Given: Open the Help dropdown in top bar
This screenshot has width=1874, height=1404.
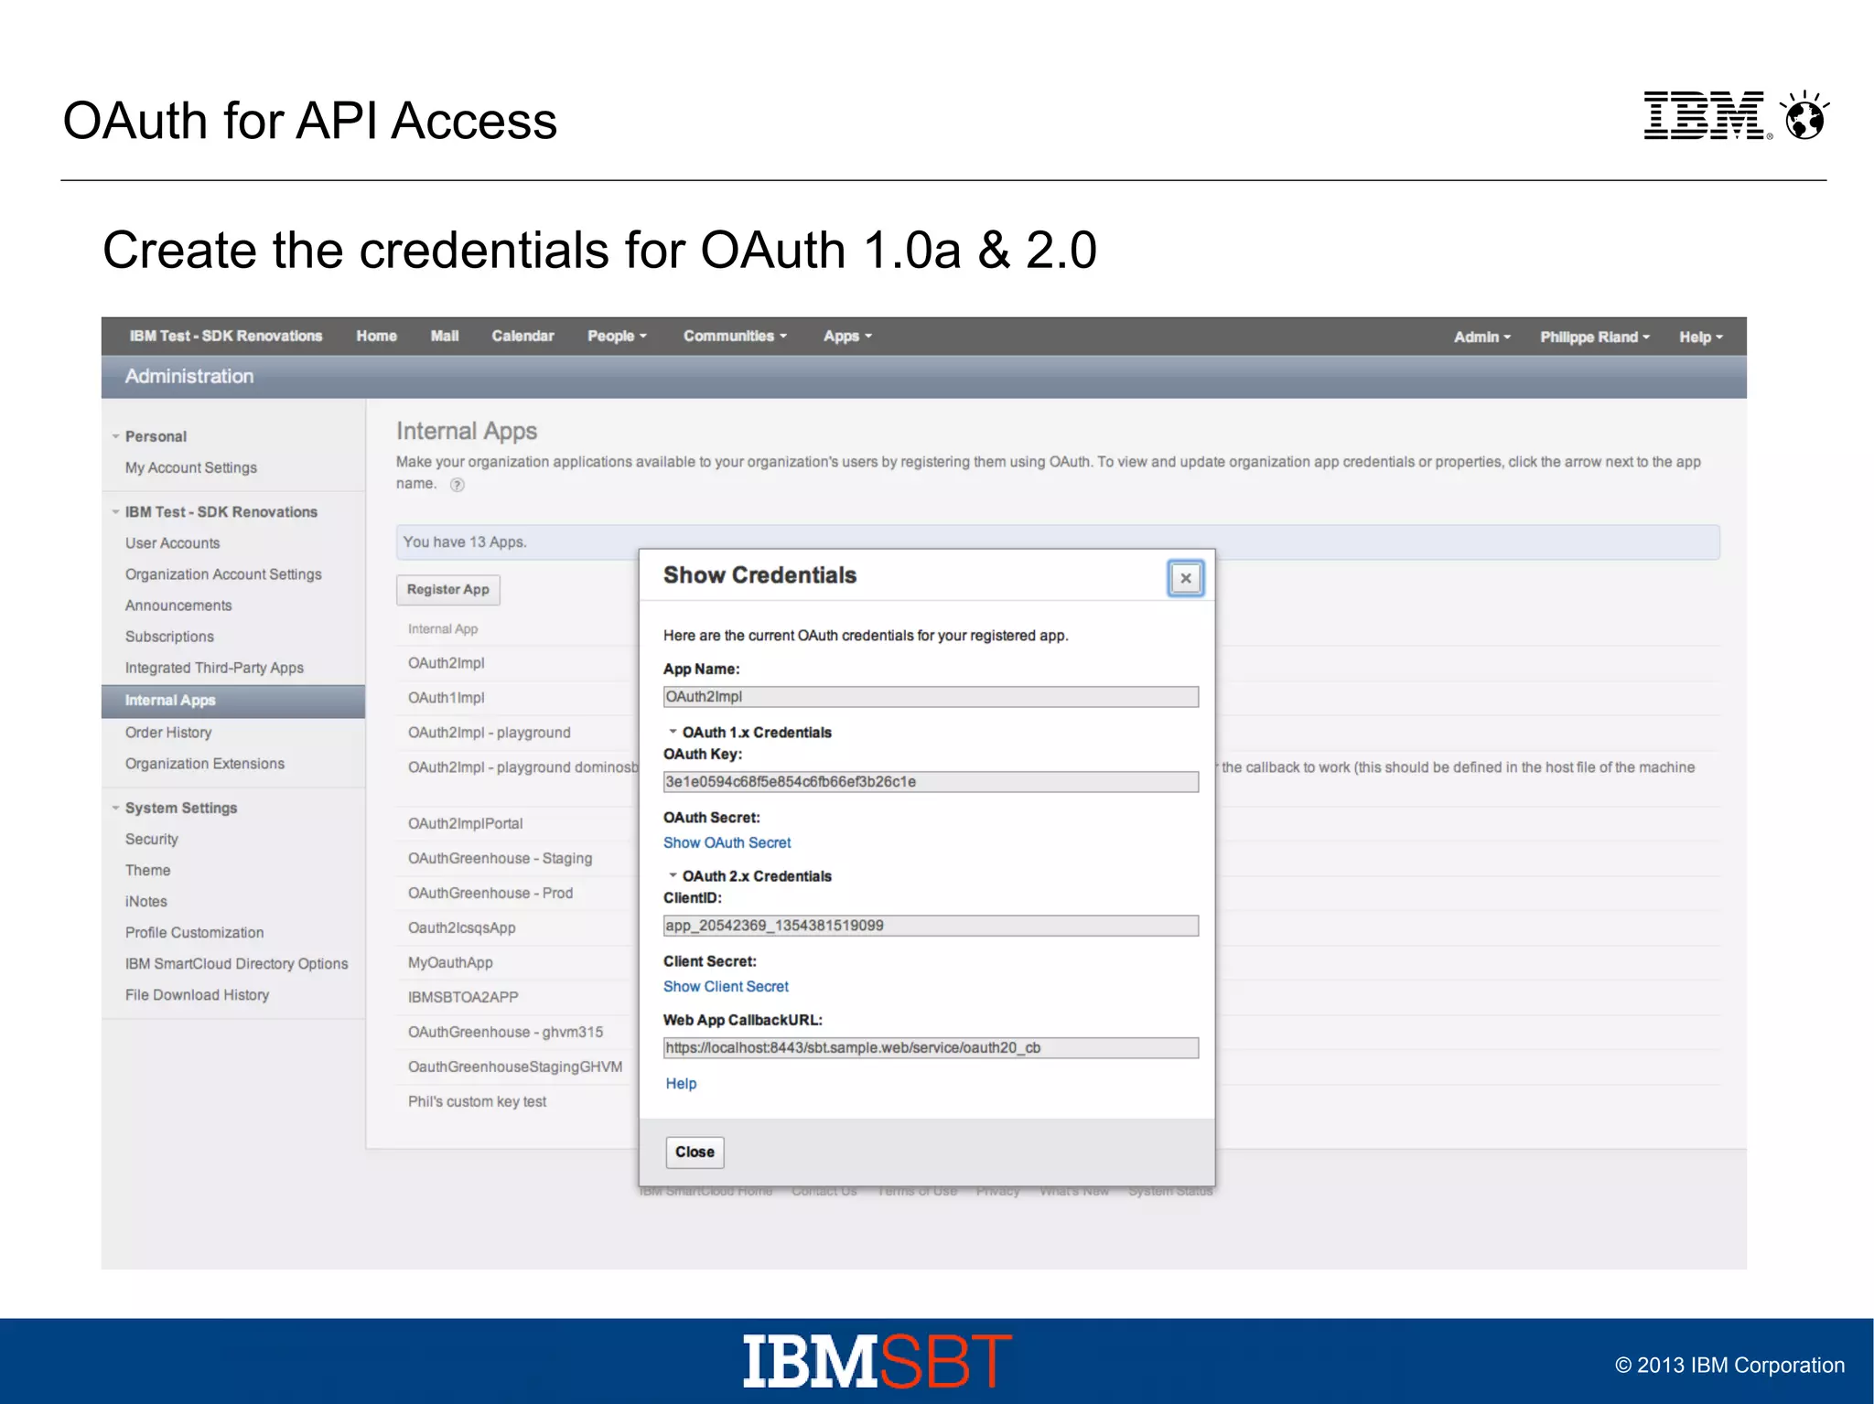Looking at the screenshot, I should (x=1701, y=337).
